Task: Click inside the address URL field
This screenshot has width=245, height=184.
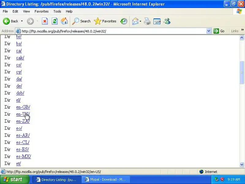Action: point(113,31)
